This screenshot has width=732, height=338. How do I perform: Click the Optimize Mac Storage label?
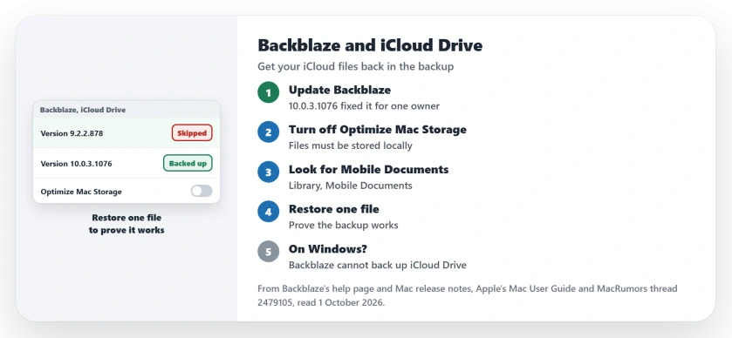pyautogui.click(x=81, y=192)
